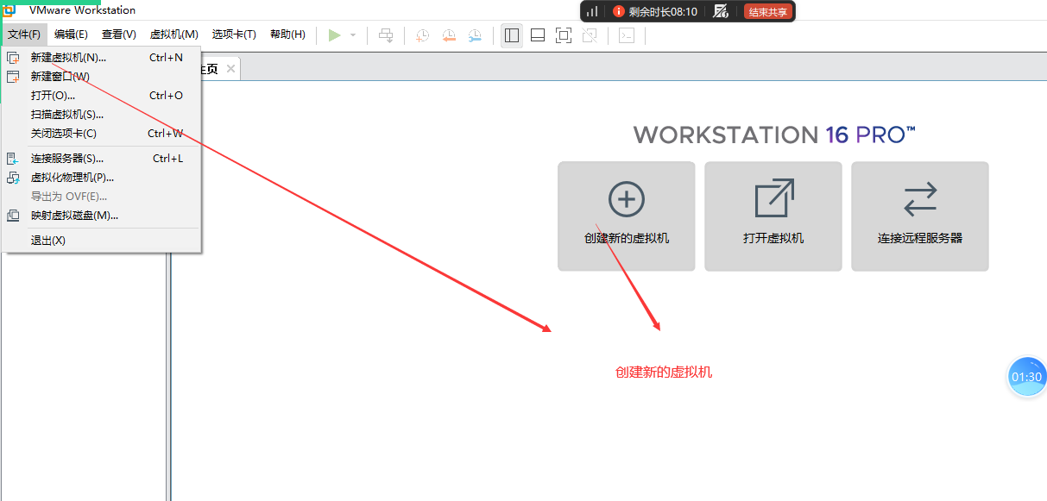Click the green power-on play icon
The image size is (1047, 501).
click(x=335, y=35)
